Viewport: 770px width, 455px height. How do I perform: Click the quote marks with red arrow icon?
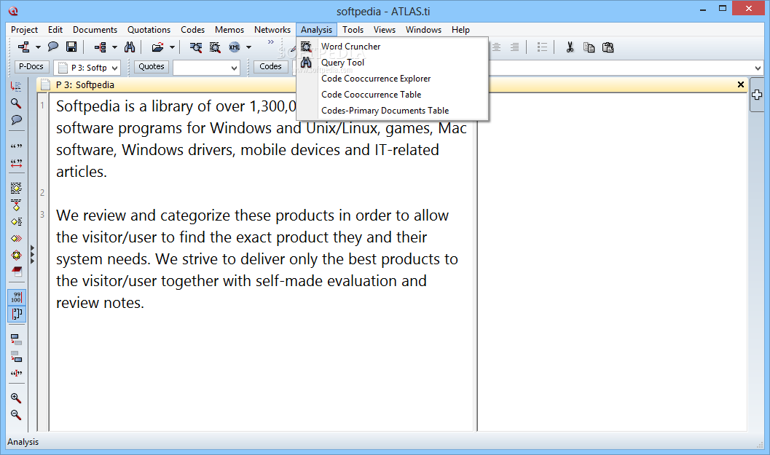16,163
